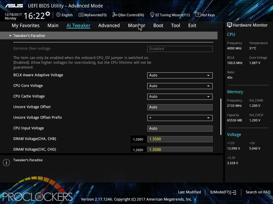Screen dimensions: 273x204
Task: Open Uncore Voltage Offset Prefix dropdown
Action: [x=180, y=118]
